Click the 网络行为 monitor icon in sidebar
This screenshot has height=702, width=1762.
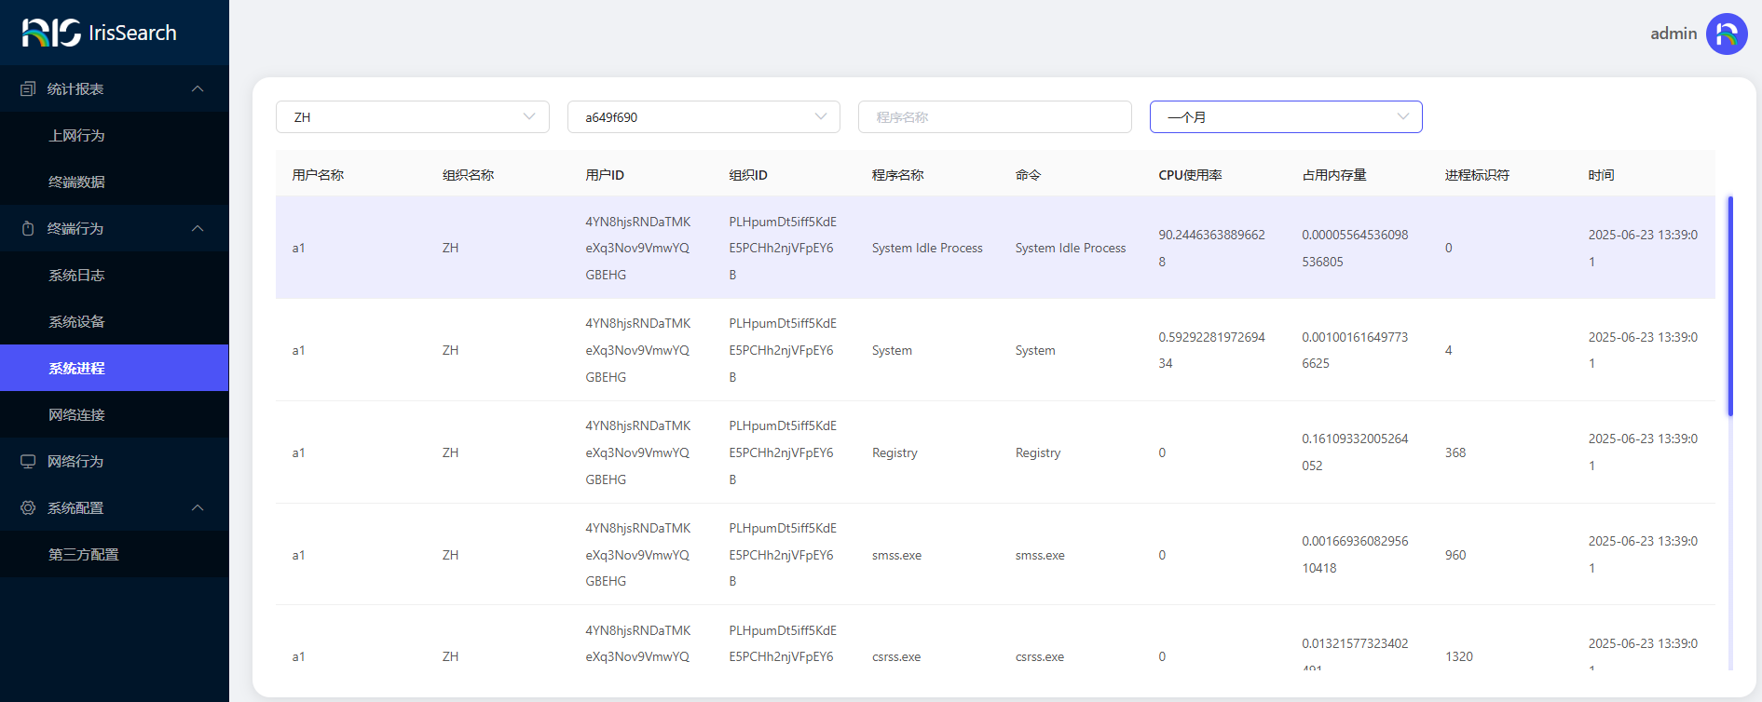click(x=28, y=462)
